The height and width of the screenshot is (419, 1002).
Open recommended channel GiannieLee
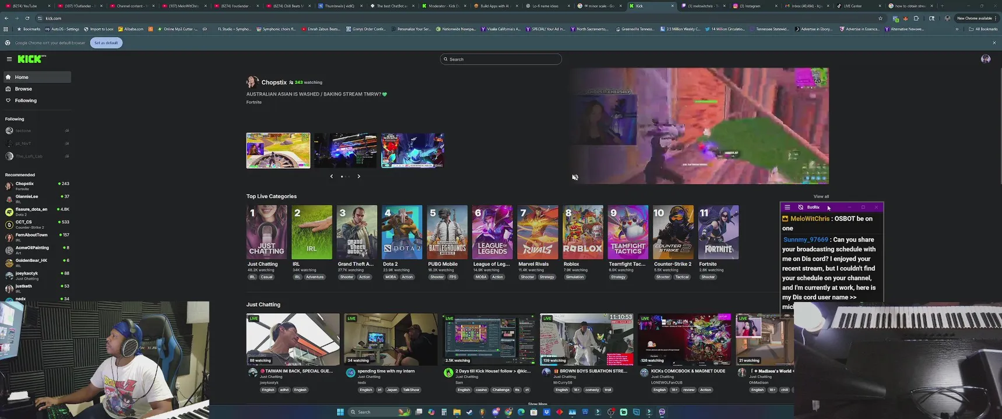(x=37, y=198)
